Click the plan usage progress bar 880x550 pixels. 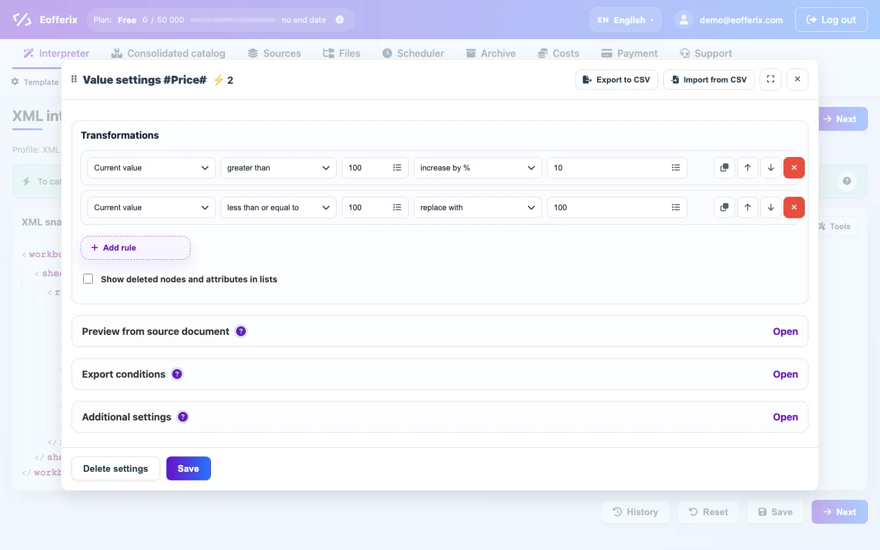point(233,20)
